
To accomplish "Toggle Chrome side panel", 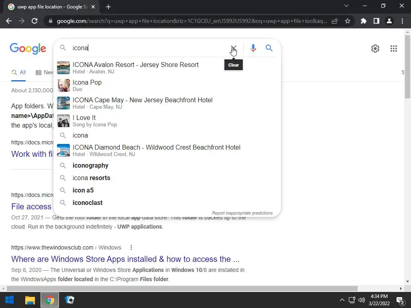I will click(x=376, y=21).
